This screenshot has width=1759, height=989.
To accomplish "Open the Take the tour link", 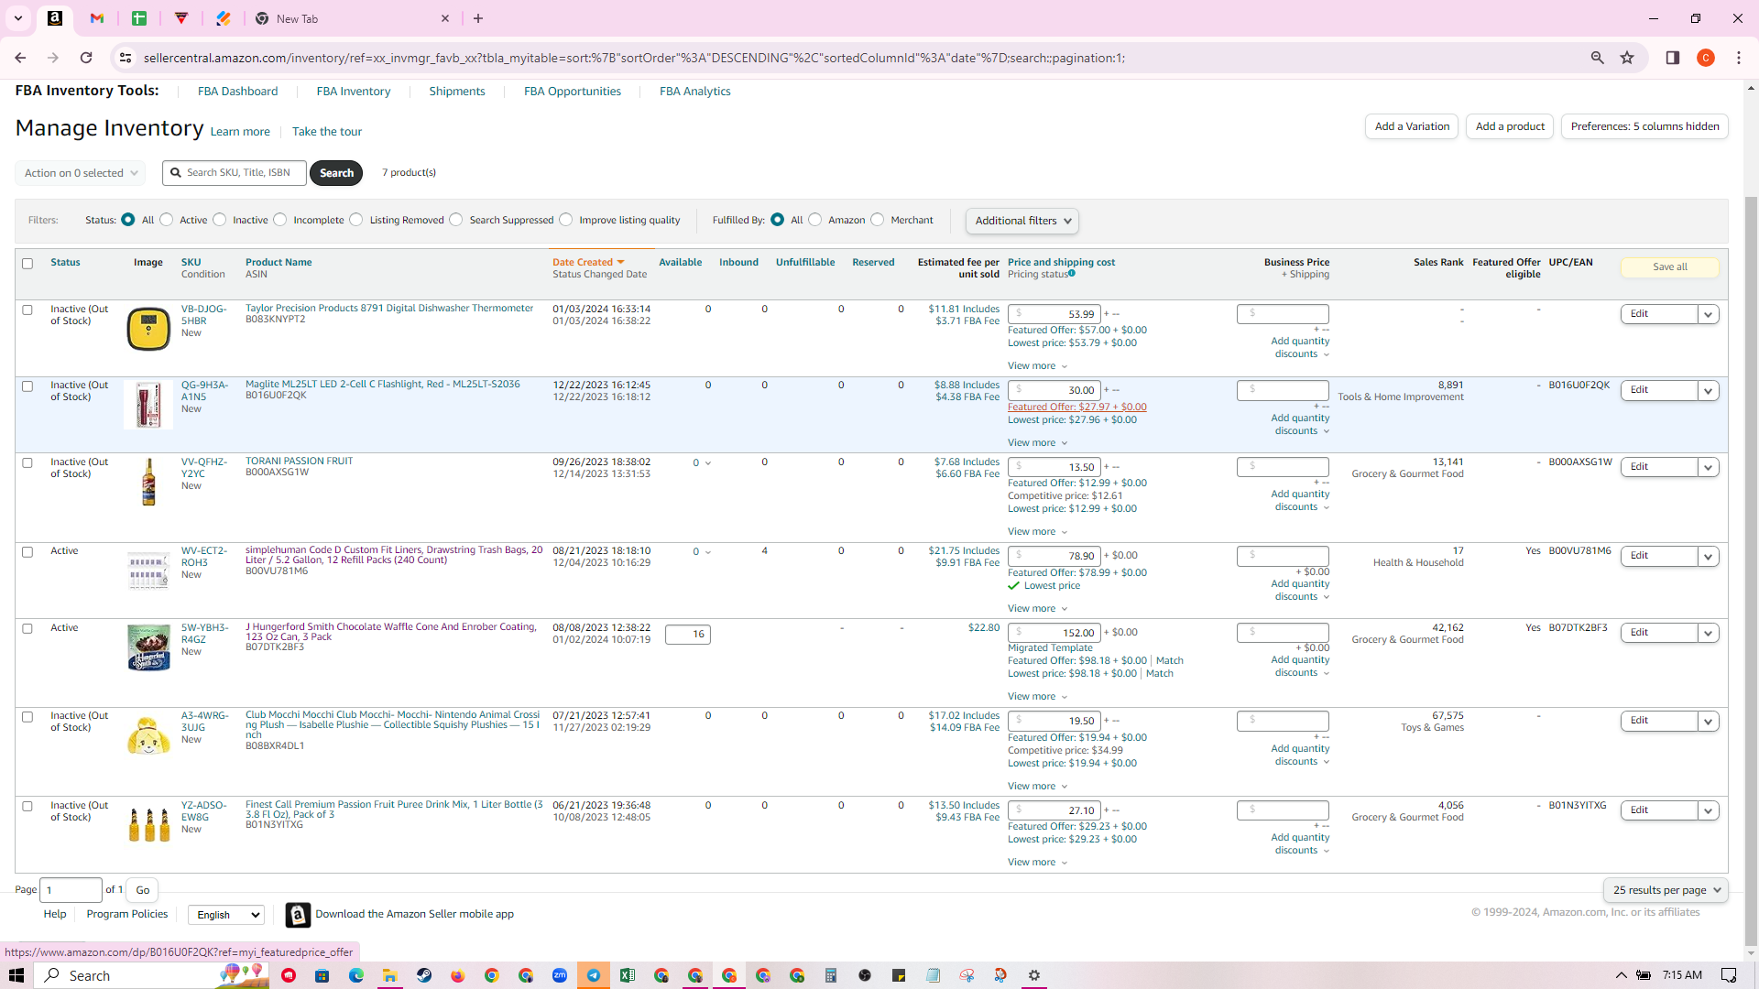I will click(327, 132).
